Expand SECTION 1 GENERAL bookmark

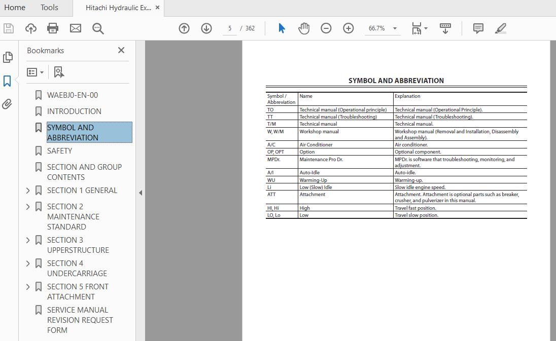point(28,191)
